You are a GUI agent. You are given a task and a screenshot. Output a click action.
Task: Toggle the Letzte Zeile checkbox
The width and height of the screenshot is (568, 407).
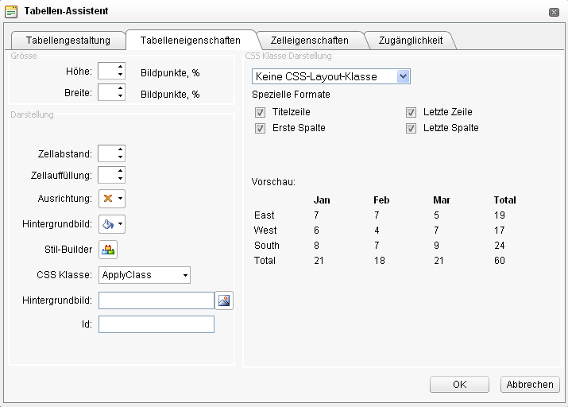(411, 113)
